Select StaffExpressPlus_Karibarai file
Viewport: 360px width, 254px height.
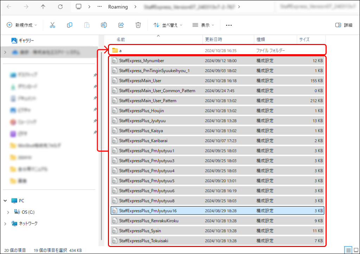[x=217, y=141]
